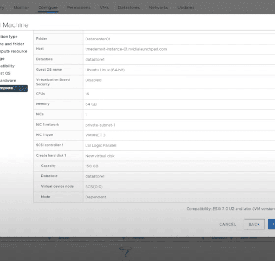
Task: Click the Disabled value for Virtualization Based Security
Action: coord(93,80)
